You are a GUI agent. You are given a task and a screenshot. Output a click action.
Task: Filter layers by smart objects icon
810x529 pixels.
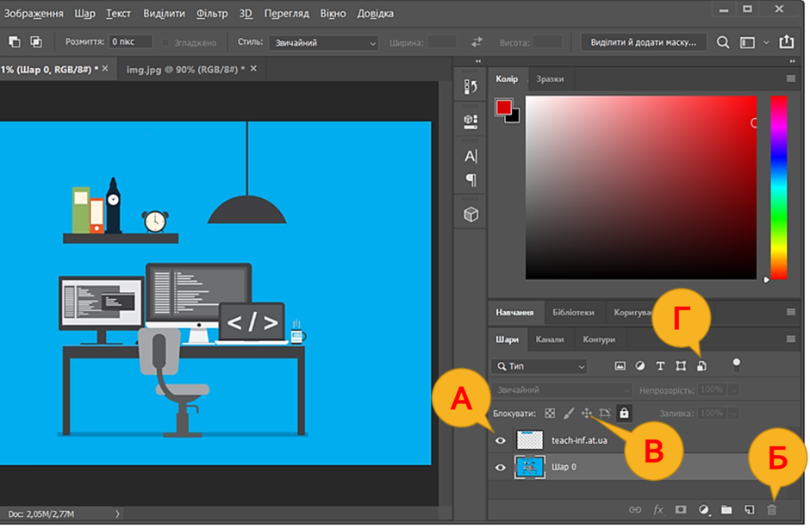pos(701,366)
